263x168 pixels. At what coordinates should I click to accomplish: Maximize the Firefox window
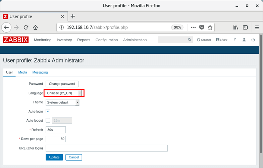(x=247, y=6)
